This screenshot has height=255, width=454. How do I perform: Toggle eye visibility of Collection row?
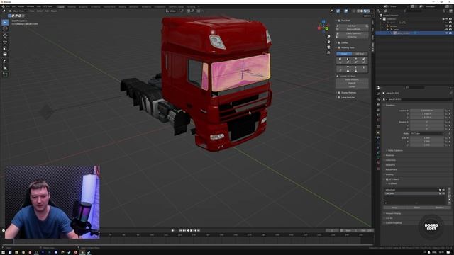click(x=446, y=19)
